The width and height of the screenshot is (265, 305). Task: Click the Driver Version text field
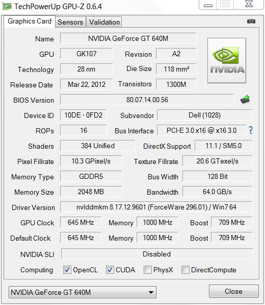(x=156, y=207)
